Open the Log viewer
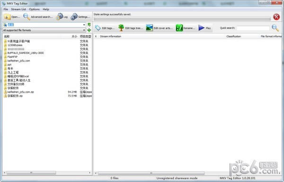This screenshot has width=284, height=182. click(x=62, y=17)
